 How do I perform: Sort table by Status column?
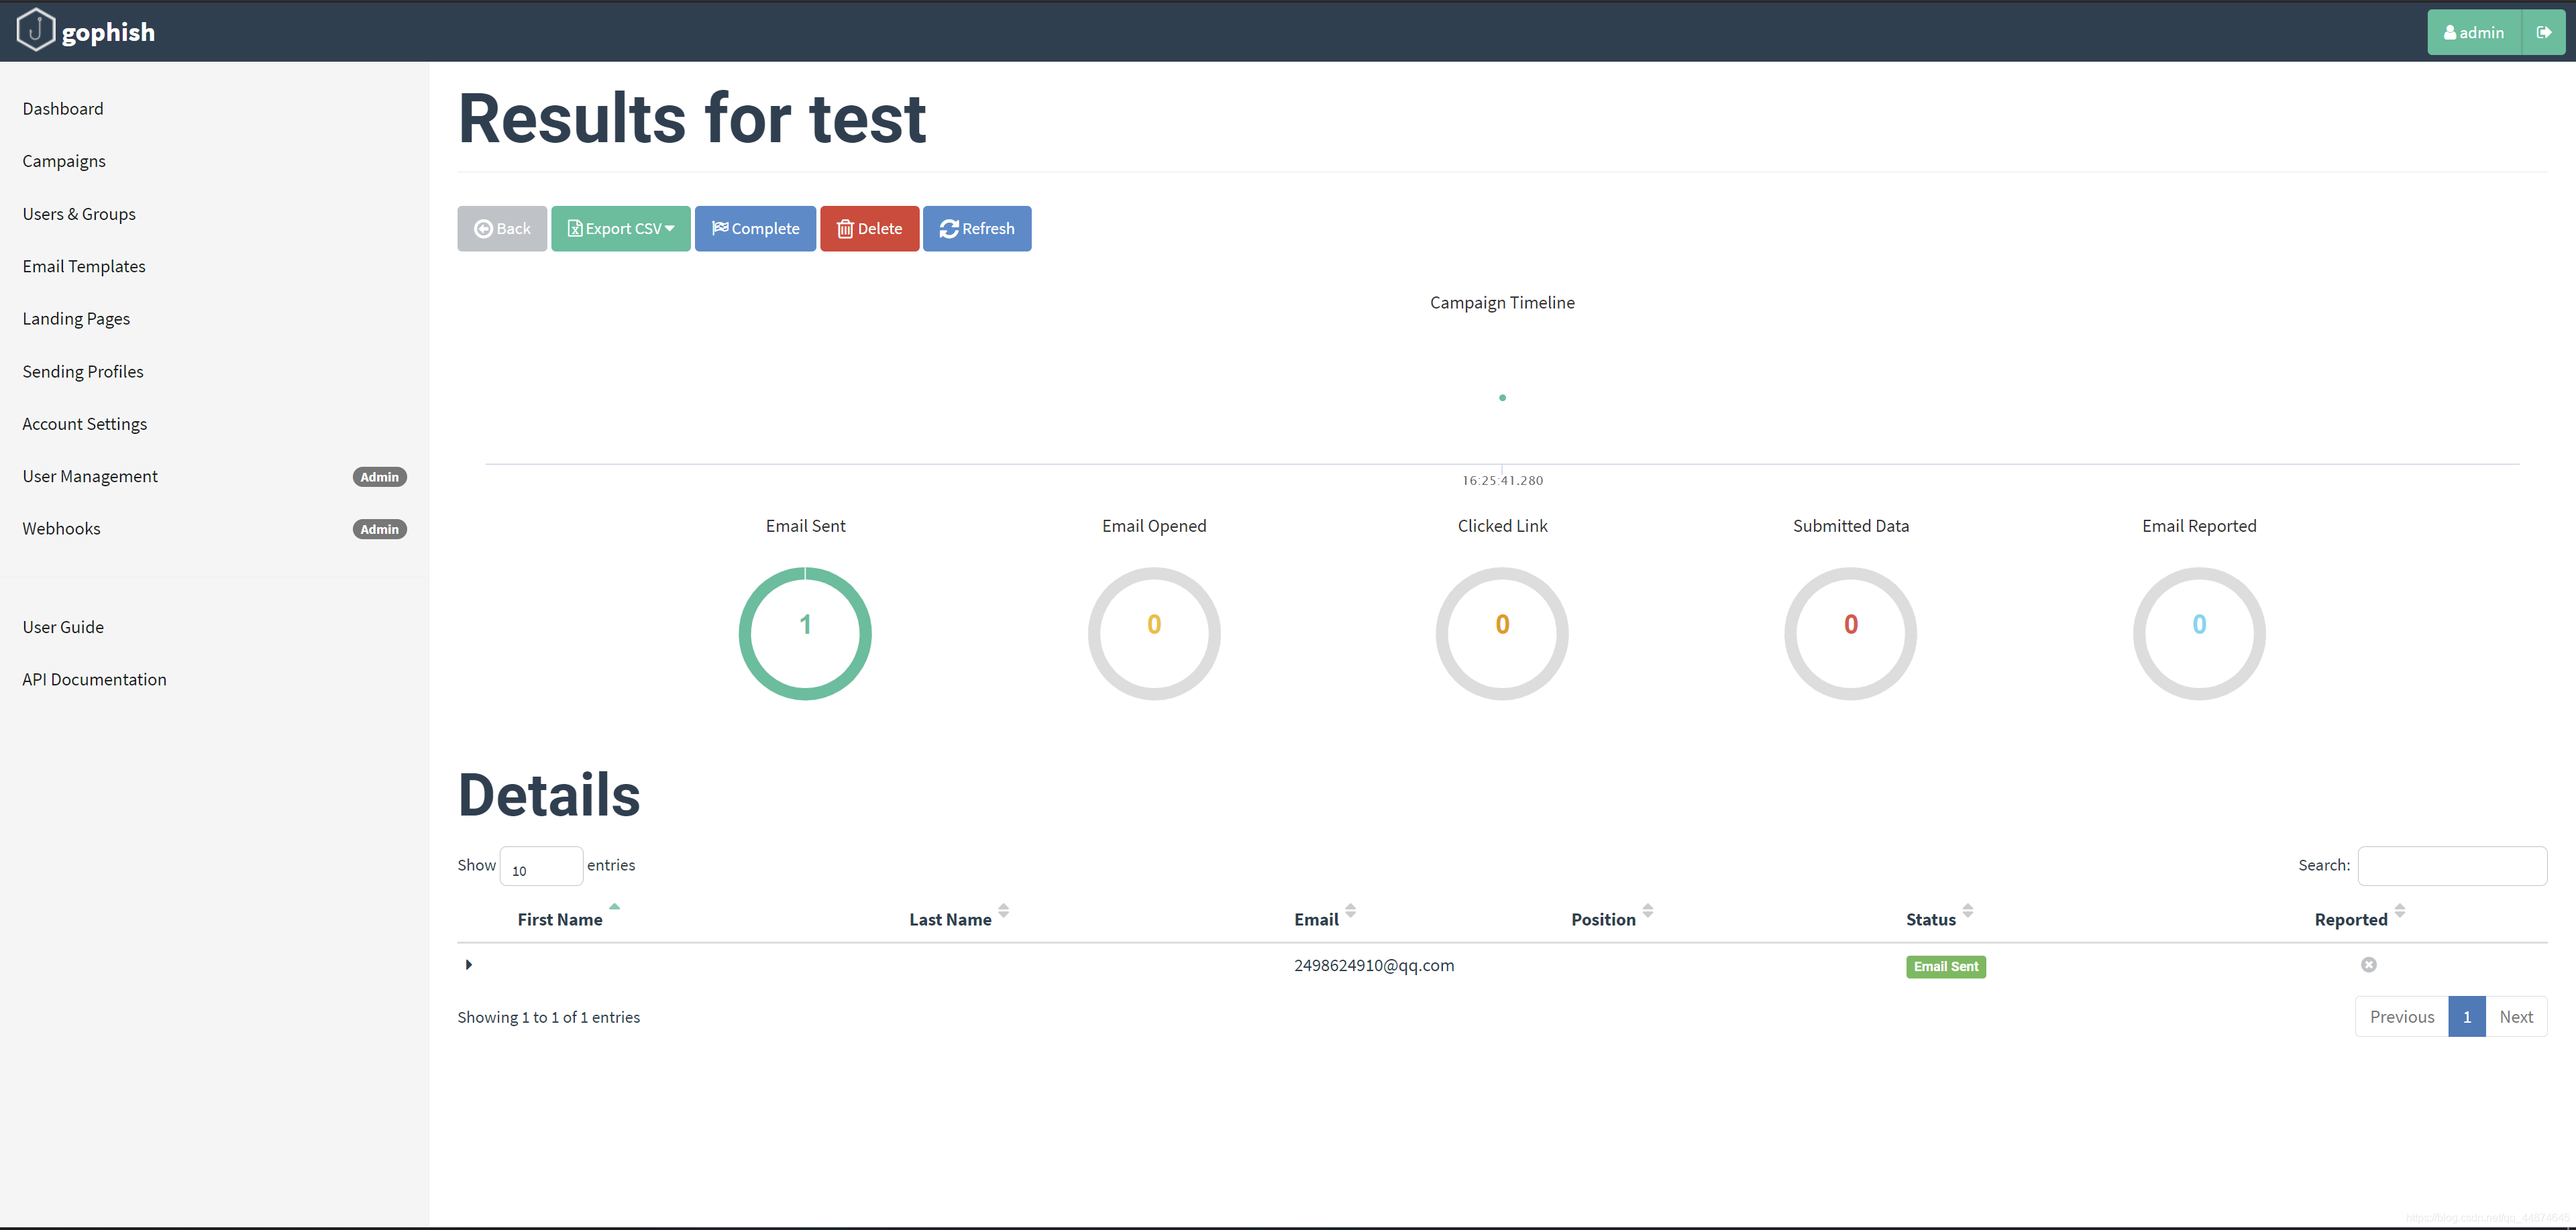click(x=1930, y=919)
